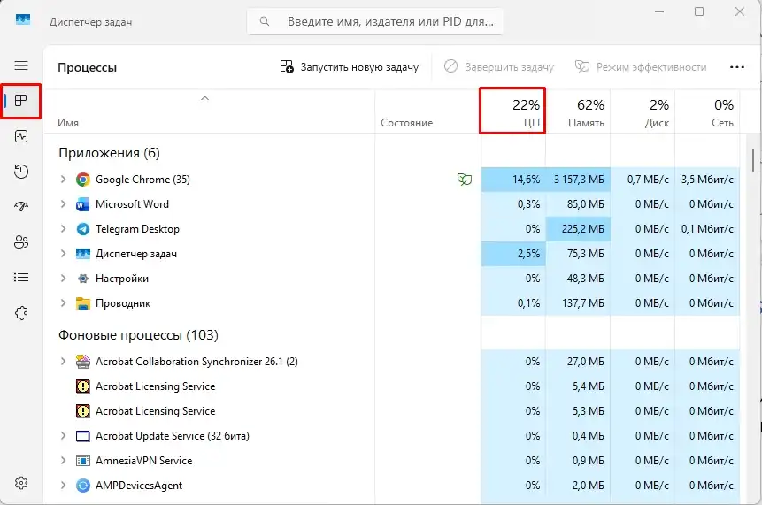This screenshot has height=505, width=762.
Task: Click the Приложения (6) group header
Action: [x=109, y=153]
